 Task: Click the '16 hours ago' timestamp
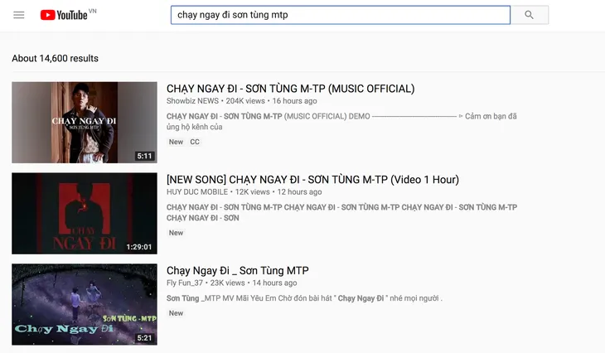295,101
